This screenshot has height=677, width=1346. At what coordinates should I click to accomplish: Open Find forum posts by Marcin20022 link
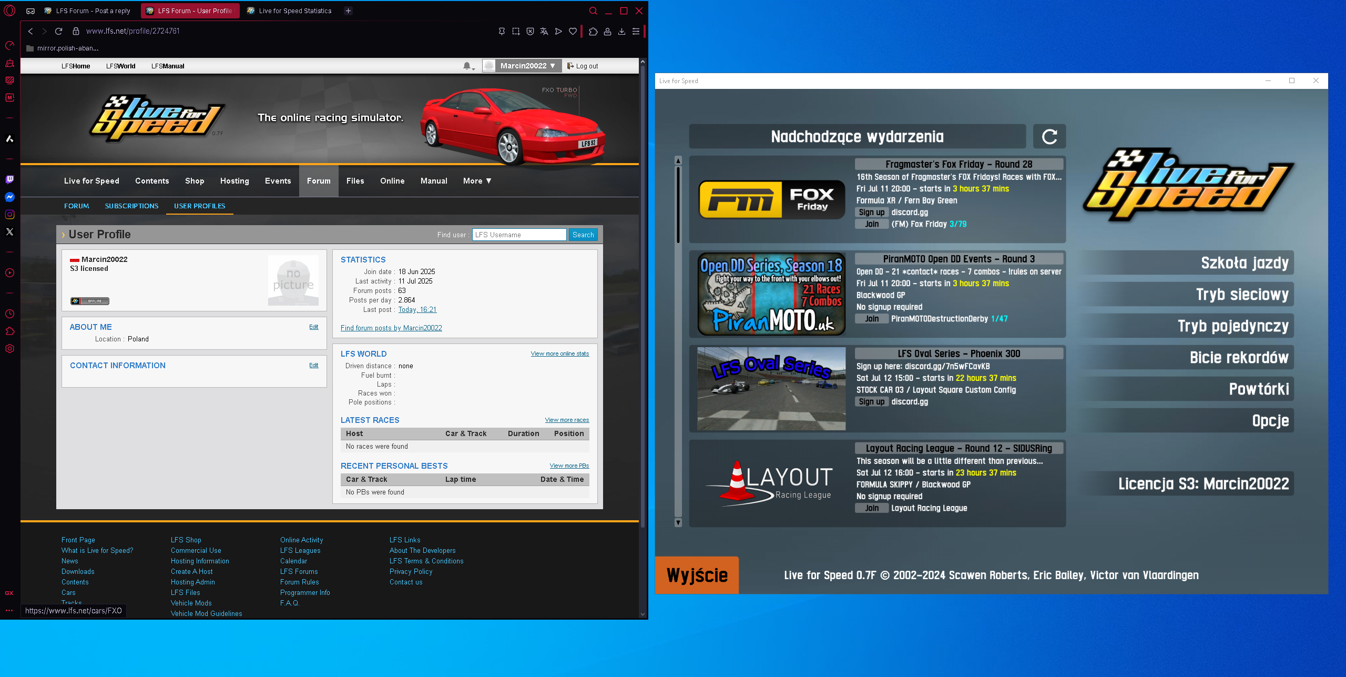[391, 328]
